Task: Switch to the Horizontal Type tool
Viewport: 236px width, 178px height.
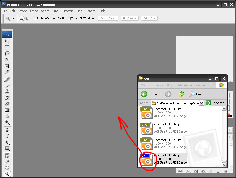Action: [x=7, y=136]
